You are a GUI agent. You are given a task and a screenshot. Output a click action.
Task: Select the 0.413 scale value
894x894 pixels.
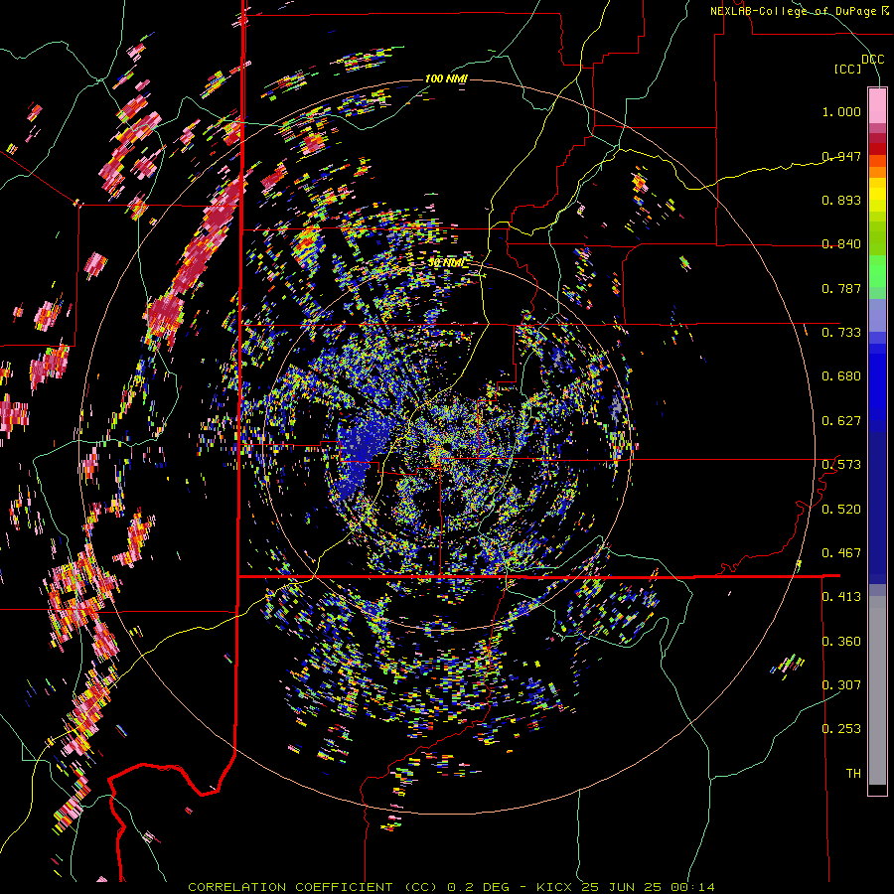pos(841,597)
